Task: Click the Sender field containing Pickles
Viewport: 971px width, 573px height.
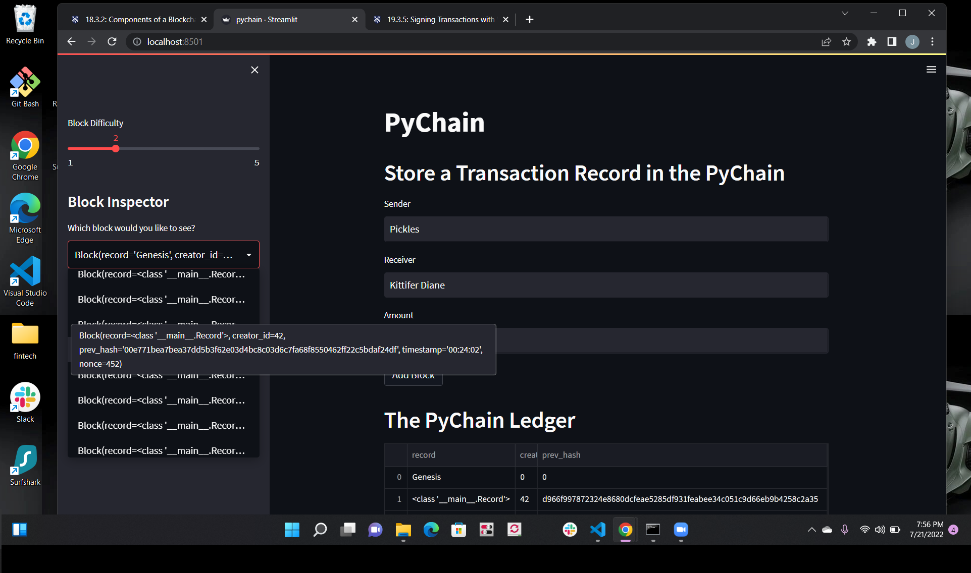Action: tap(605, 229)
